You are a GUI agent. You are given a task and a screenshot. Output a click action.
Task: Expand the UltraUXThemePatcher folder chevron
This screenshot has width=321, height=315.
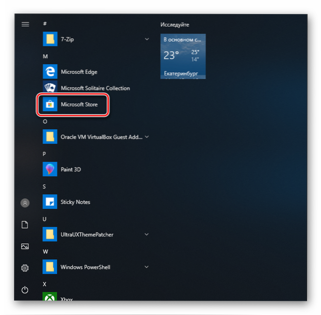point(147,235)
